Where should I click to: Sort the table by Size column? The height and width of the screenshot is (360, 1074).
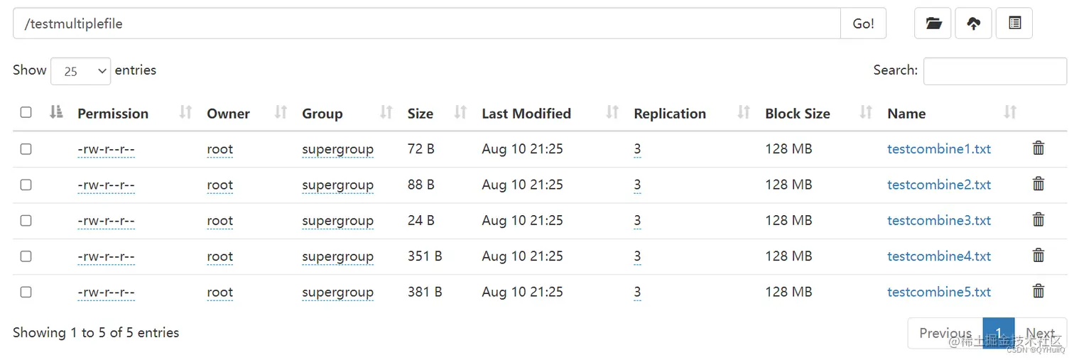(x=421, y=114)
